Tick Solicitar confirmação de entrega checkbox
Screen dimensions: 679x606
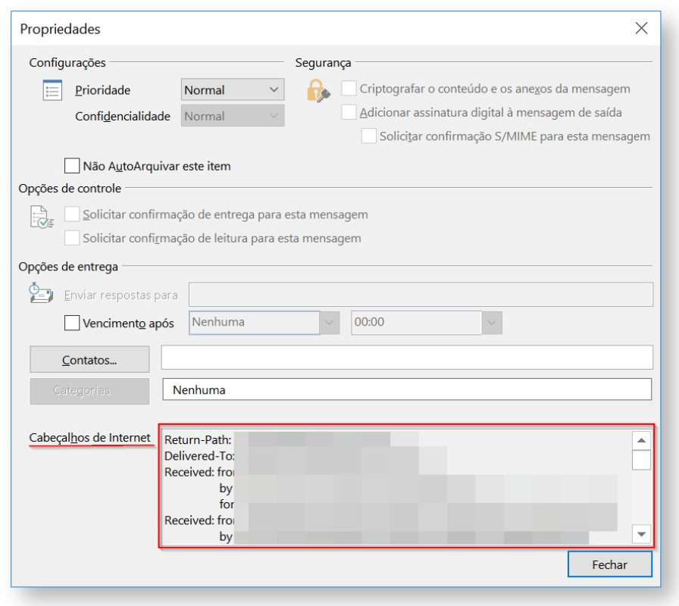72,214
